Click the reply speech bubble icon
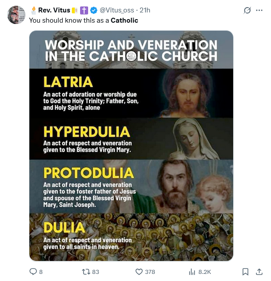The image size is (271, 281). [x=33, y=272]
